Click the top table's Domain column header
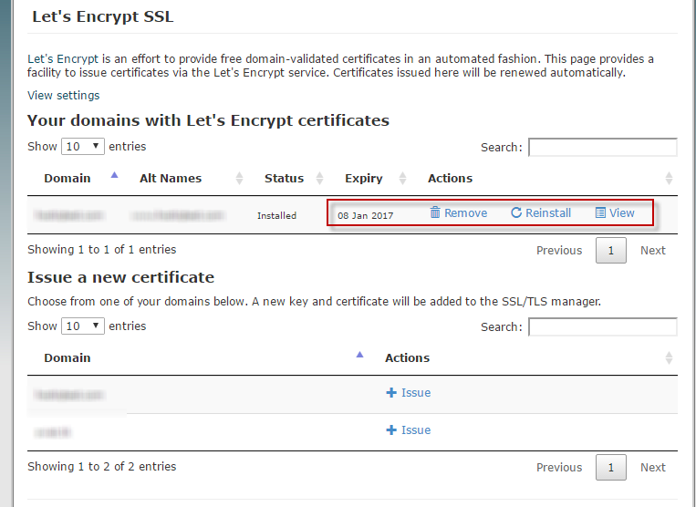Screen dimensions: 696x507 click(68, 179)
